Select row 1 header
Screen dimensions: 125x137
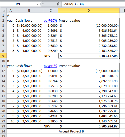(x=3, y=15)
